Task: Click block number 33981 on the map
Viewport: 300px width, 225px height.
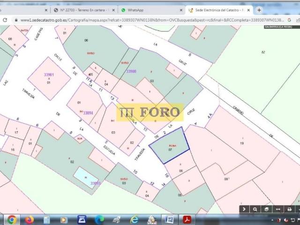Action: pos(49,75)
